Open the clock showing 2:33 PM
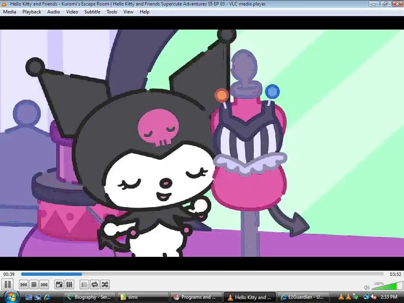This screenshot has width=404, height=303. pos(389,297)
